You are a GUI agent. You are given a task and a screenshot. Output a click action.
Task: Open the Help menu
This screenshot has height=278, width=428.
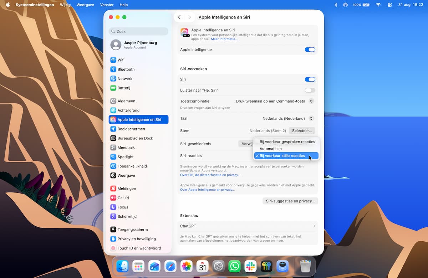click(124, 5)
